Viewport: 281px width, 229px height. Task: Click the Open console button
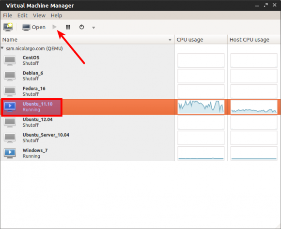pos(34,27)
